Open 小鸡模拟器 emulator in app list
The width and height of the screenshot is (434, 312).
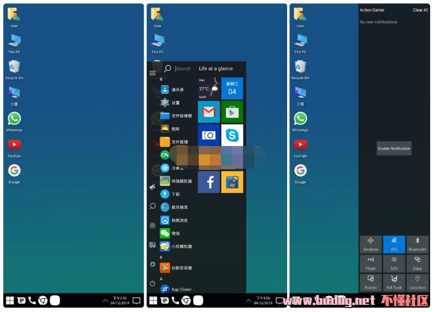[x=176, y=246]
